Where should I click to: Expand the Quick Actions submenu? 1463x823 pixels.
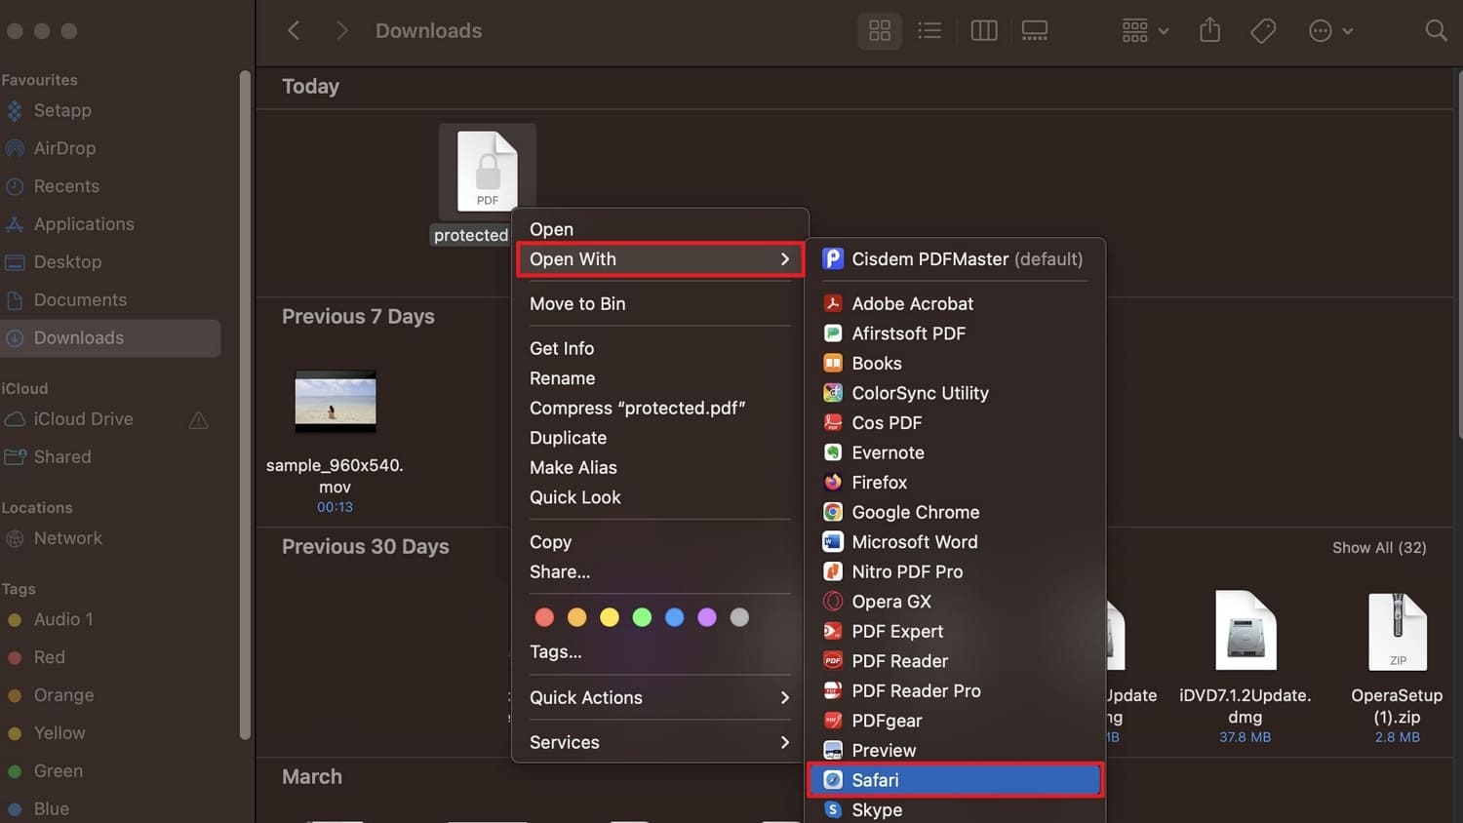[659, 698]
